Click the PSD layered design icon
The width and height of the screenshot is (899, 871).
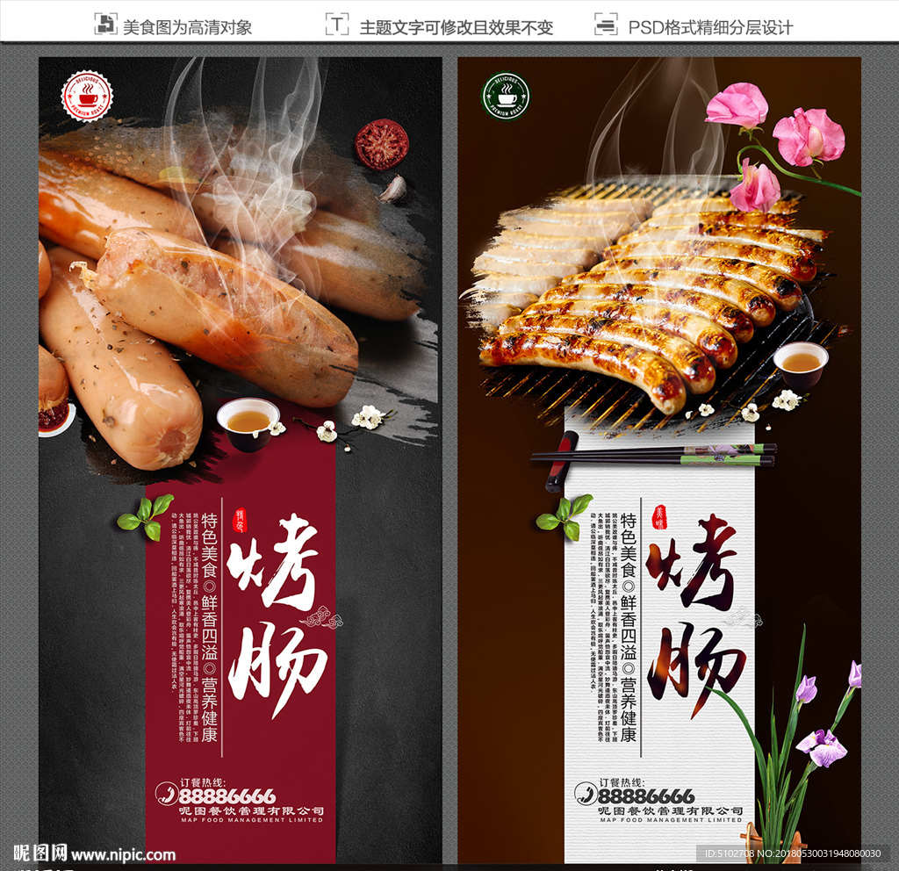tap(606, 25)
